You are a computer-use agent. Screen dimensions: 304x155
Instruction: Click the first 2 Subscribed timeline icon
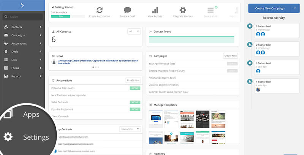tap(250, 26)
